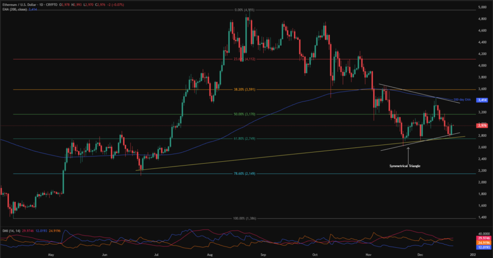The image size is (493, 258).
Task: Click the Jun label on the time axis
Action: pyautogui.click(x=104, y=255)
